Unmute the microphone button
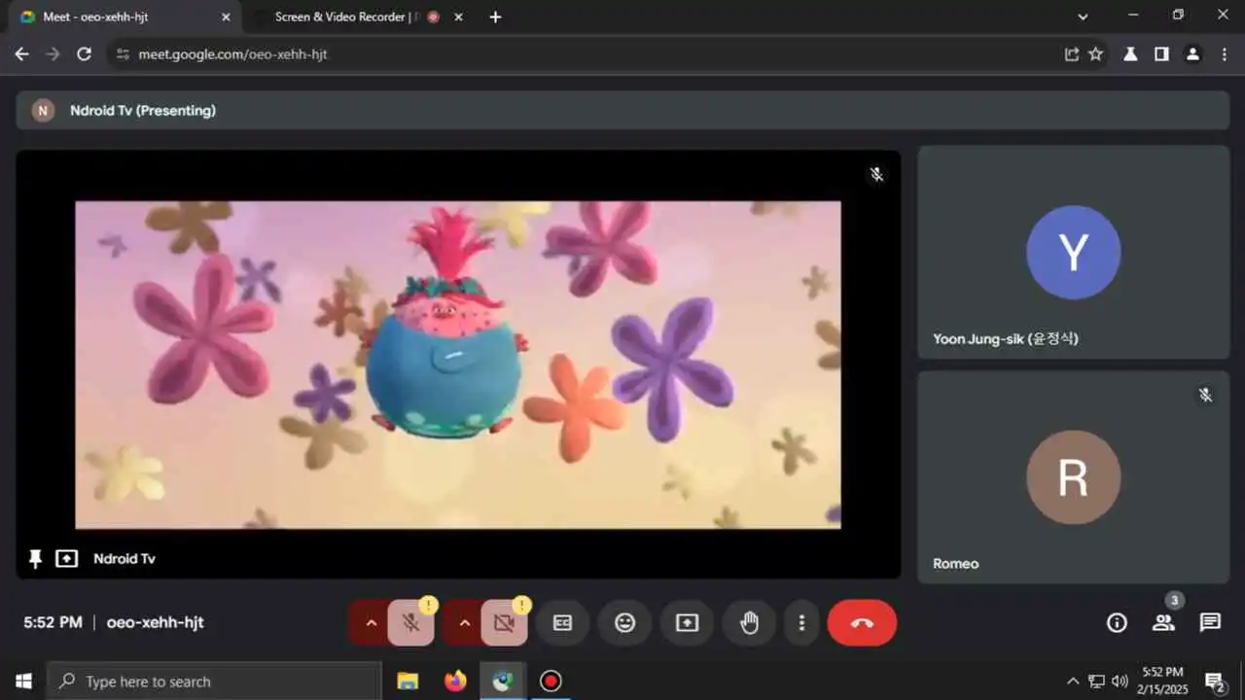Viewport: 1245px width, 700px height. (x=411, y=623)
